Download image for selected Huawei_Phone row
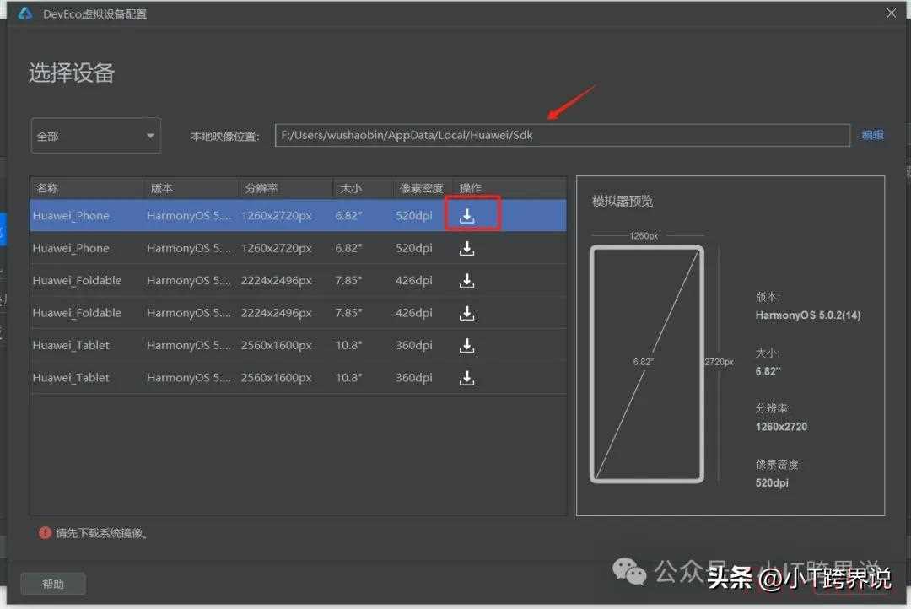Viewport: 911px width, 609px height. pos(466,216)
